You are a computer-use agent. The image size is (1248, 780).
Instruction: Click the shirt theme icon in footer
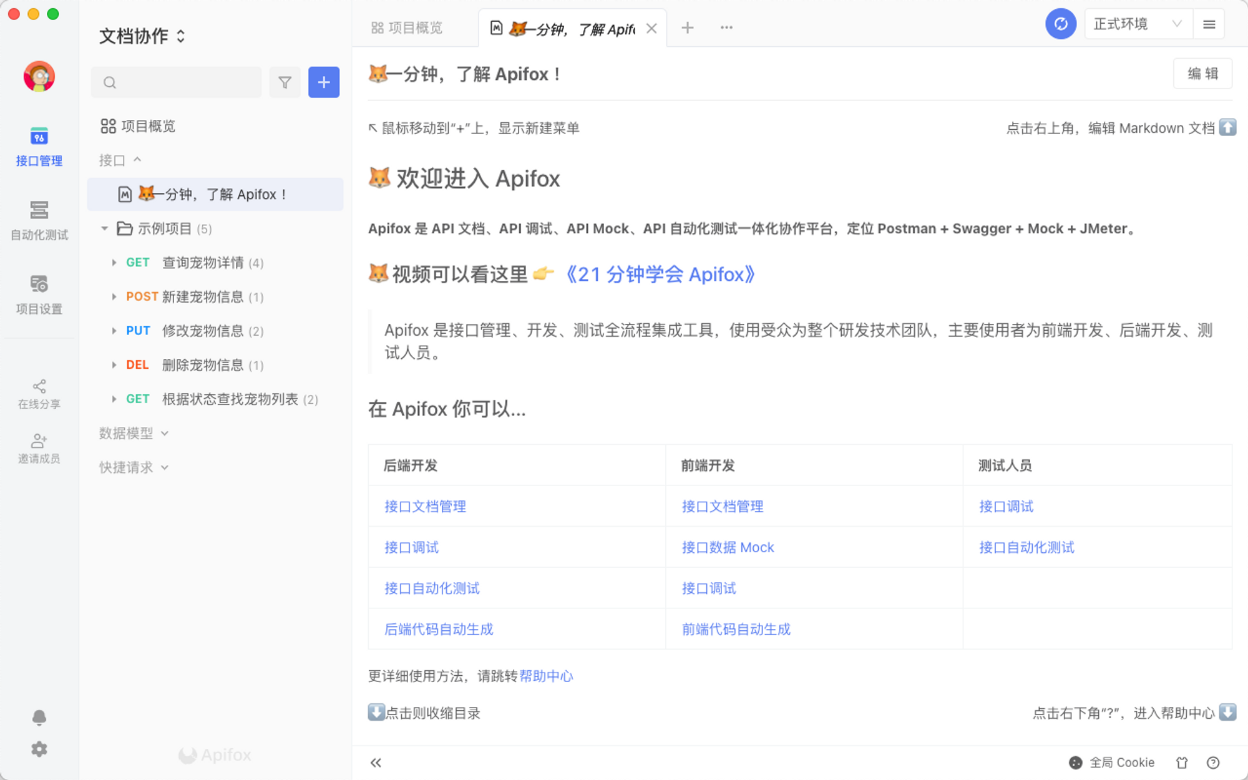coord(1182,763)
